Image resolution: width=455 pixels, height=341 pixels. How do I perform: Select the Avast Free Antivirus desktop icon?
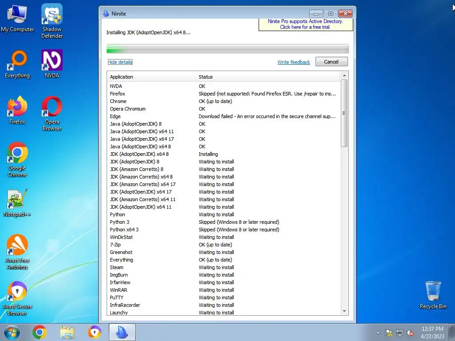pos(17,252)
